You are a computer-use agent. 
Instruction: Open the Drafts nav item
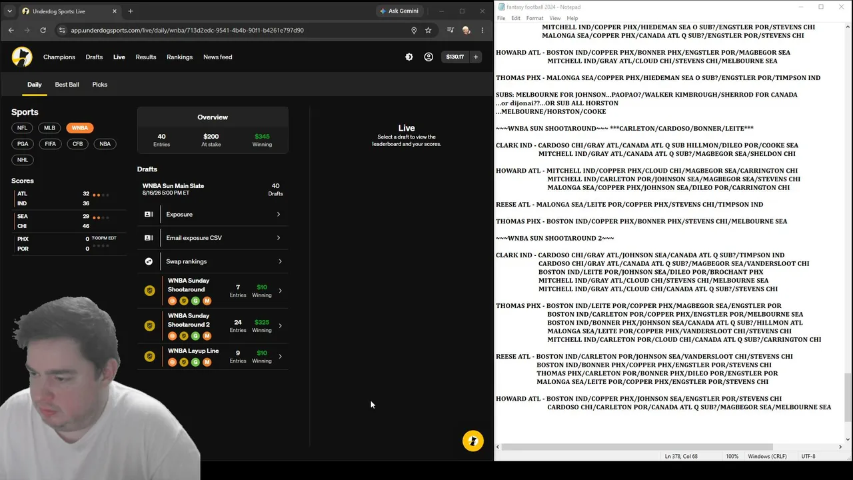(94, 57)
